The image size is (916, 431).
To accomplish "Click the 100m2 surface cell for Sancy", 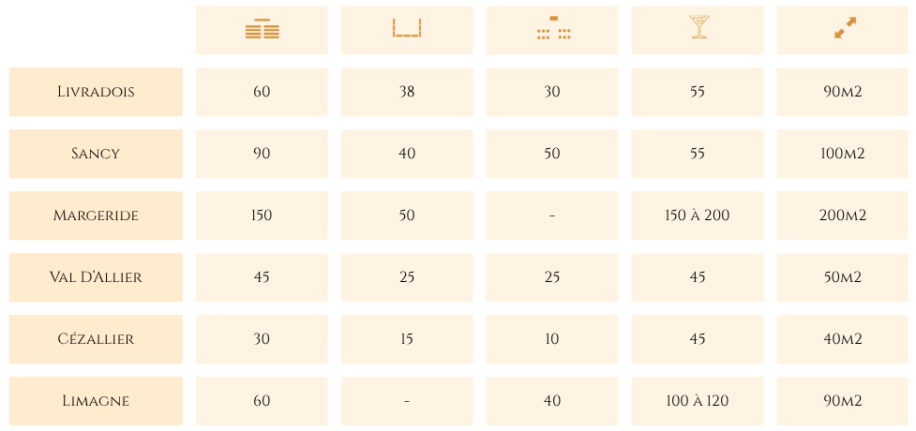I will tap(842, 154).
